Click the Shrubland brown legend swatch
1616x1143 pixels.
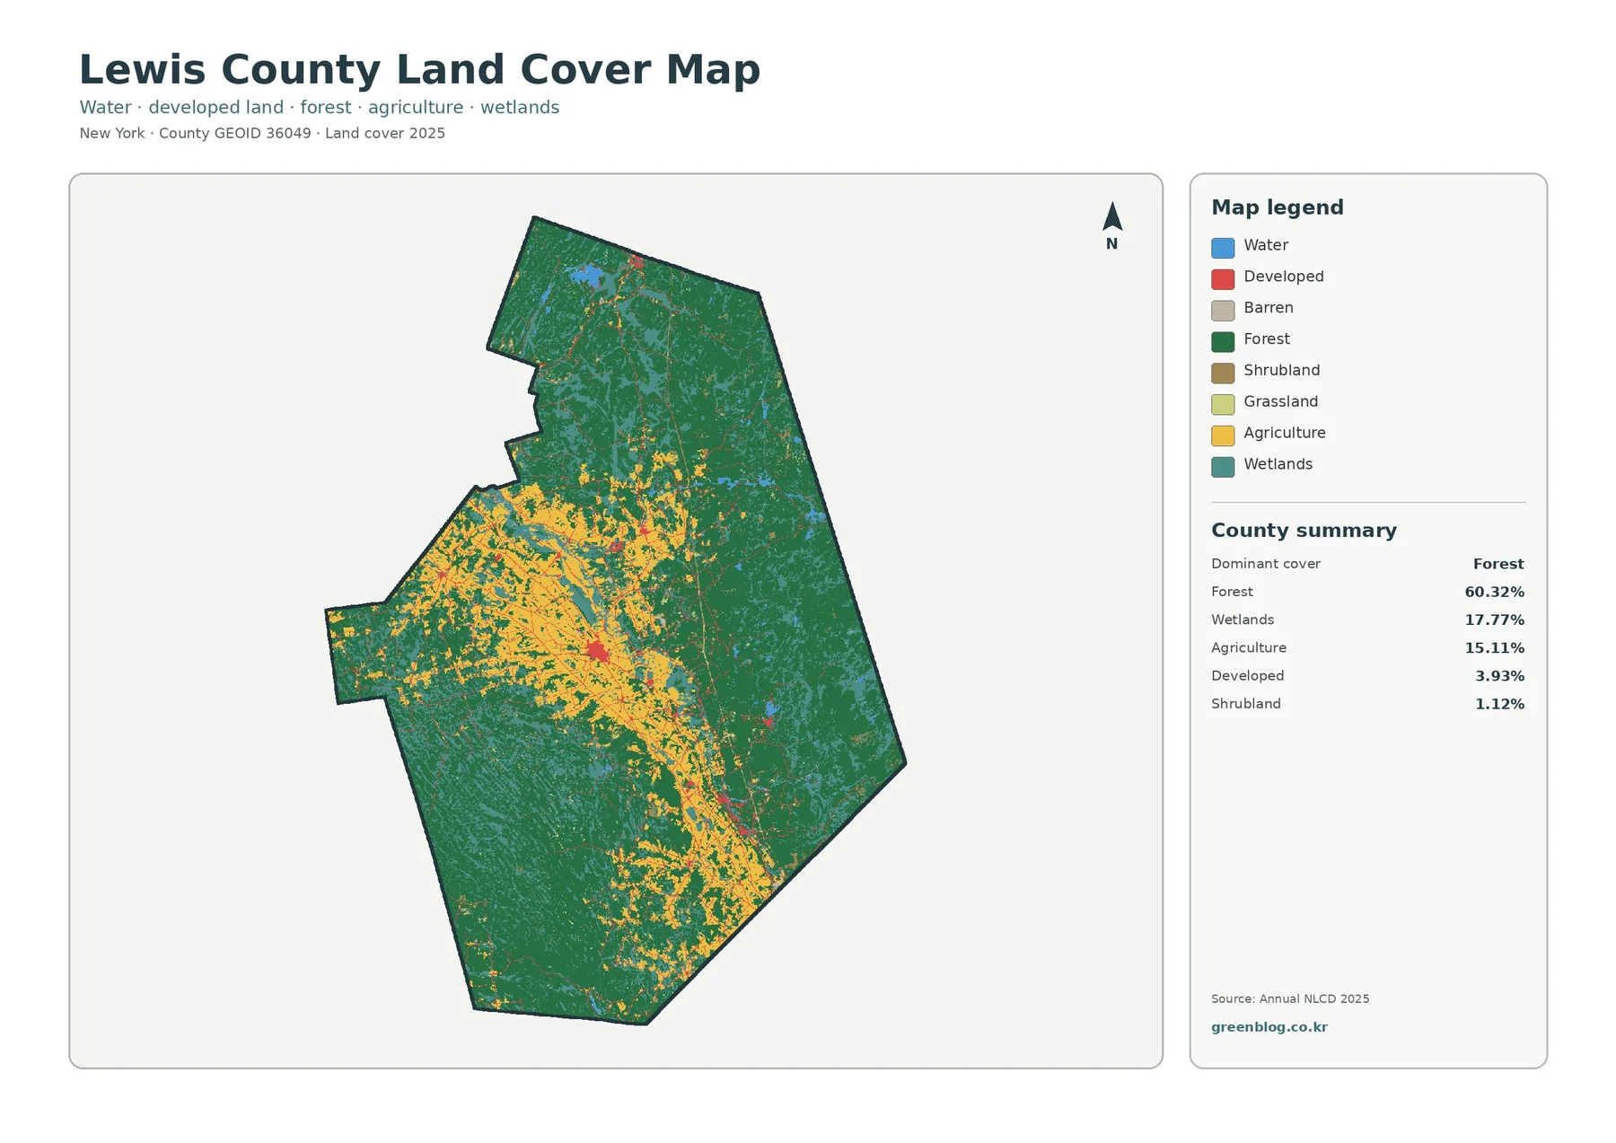(x=1223, y=374)
